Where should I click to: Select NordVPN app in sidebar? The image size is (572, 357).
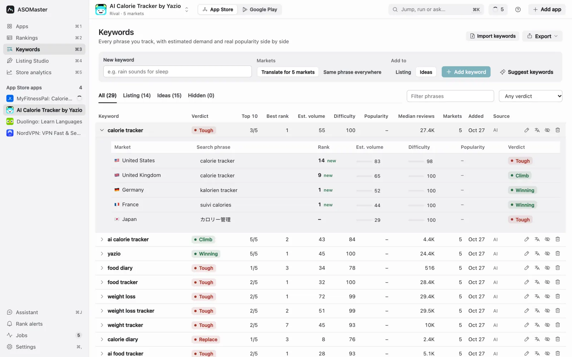[x=44, y=133]
